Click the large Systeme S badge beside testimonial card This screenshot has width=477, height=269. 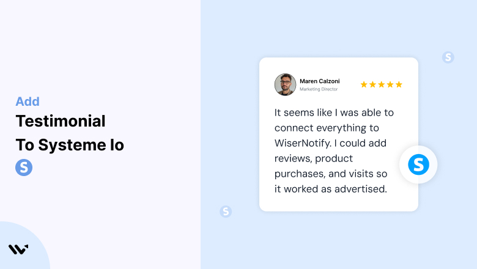[418, 164]
